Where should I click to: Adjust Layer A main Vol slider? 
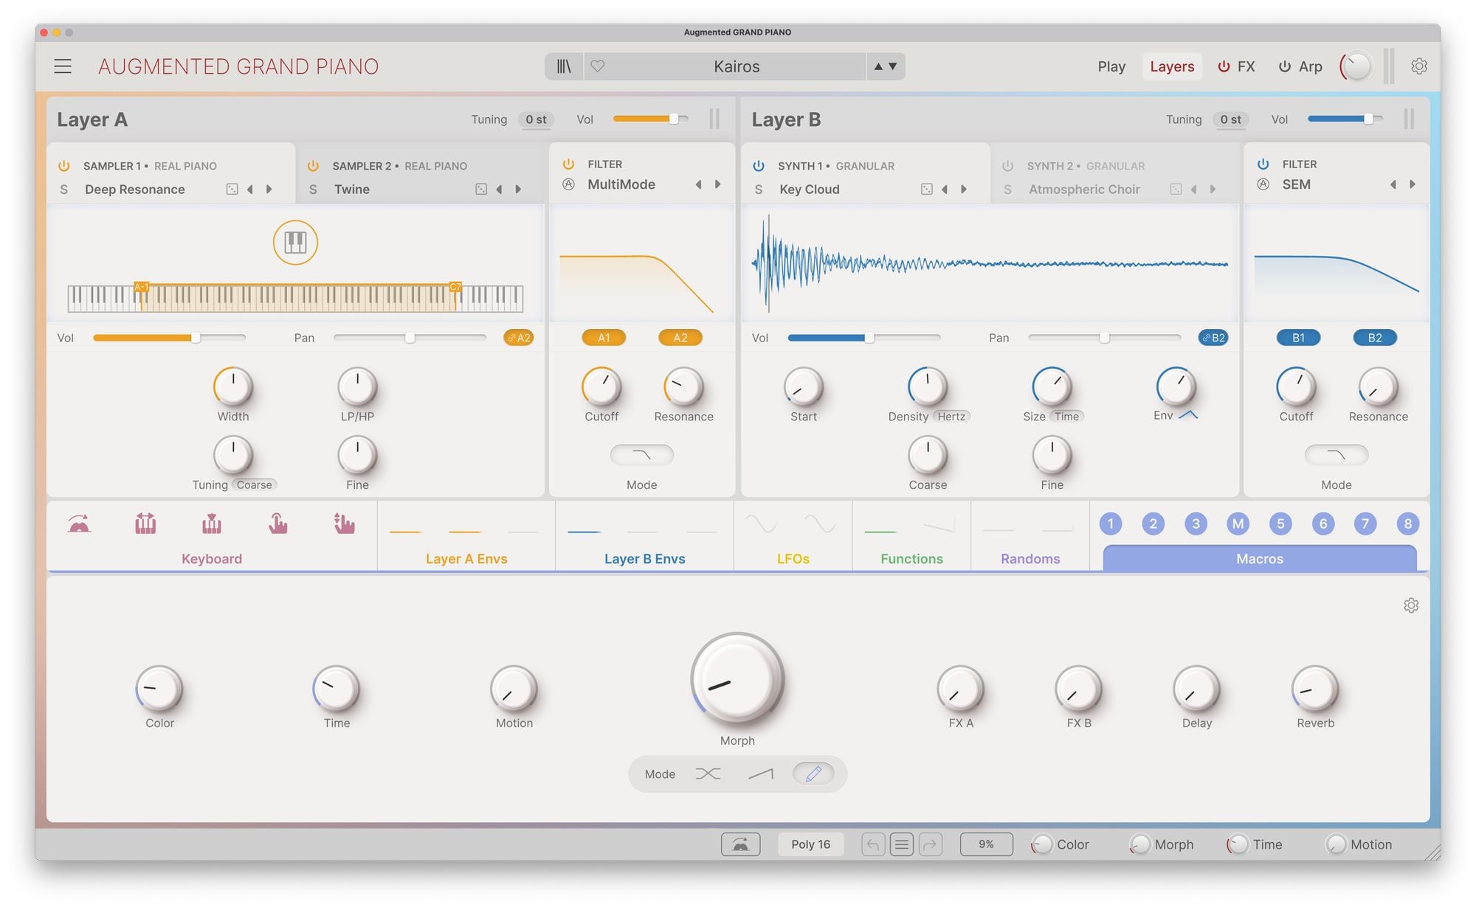[x=673, y=119]
